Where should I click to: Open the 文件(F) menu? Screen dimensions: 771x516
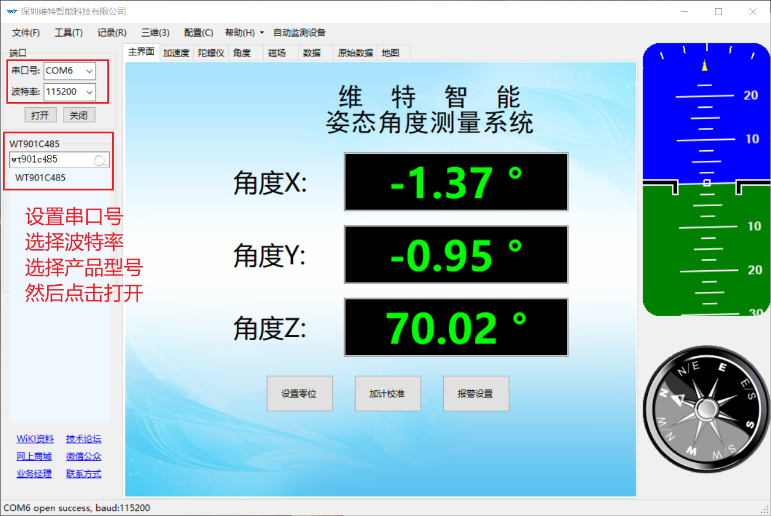[26, 33]
